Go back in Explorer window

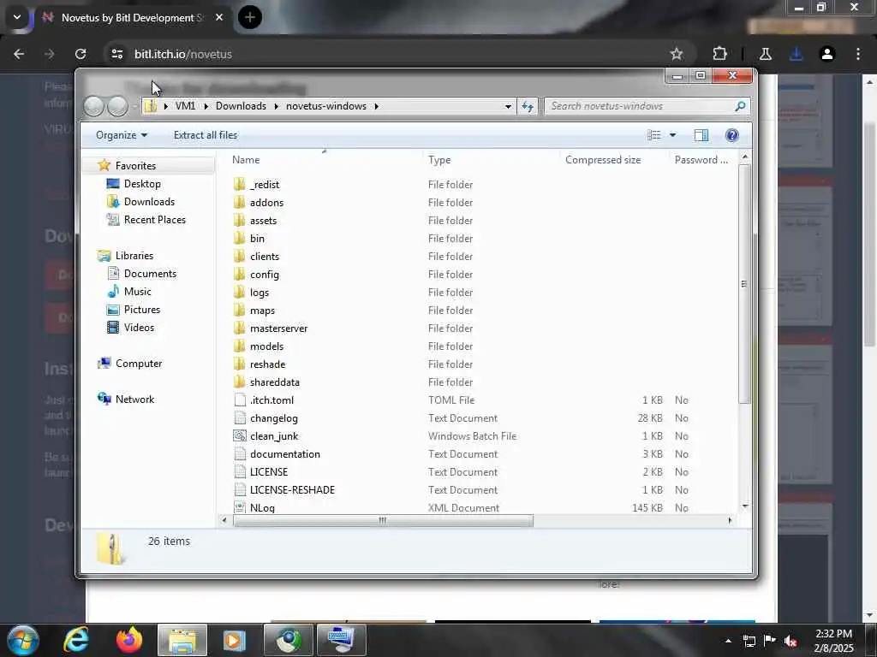point(94,106)
